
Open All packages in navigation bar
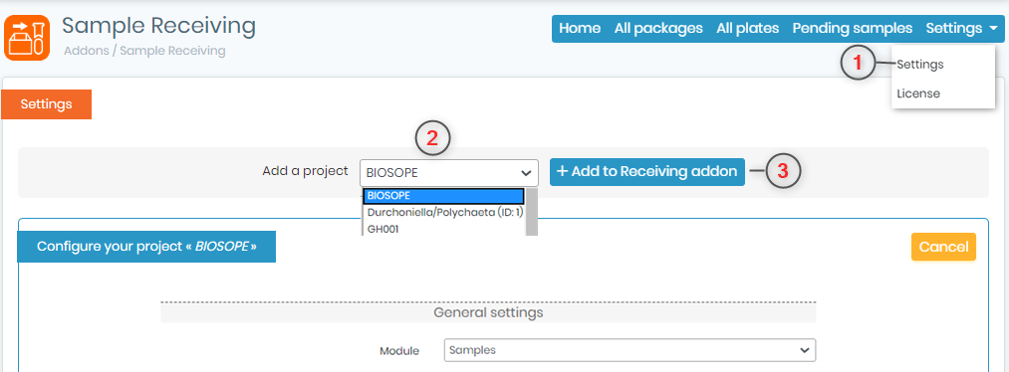(658, 28)
